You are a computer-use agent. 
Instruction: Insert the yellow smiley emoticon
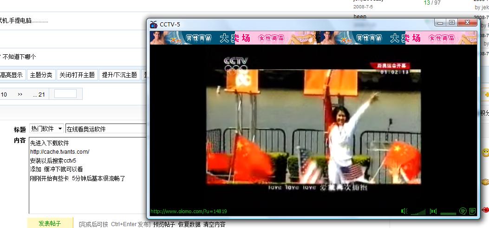click(486, 152)
